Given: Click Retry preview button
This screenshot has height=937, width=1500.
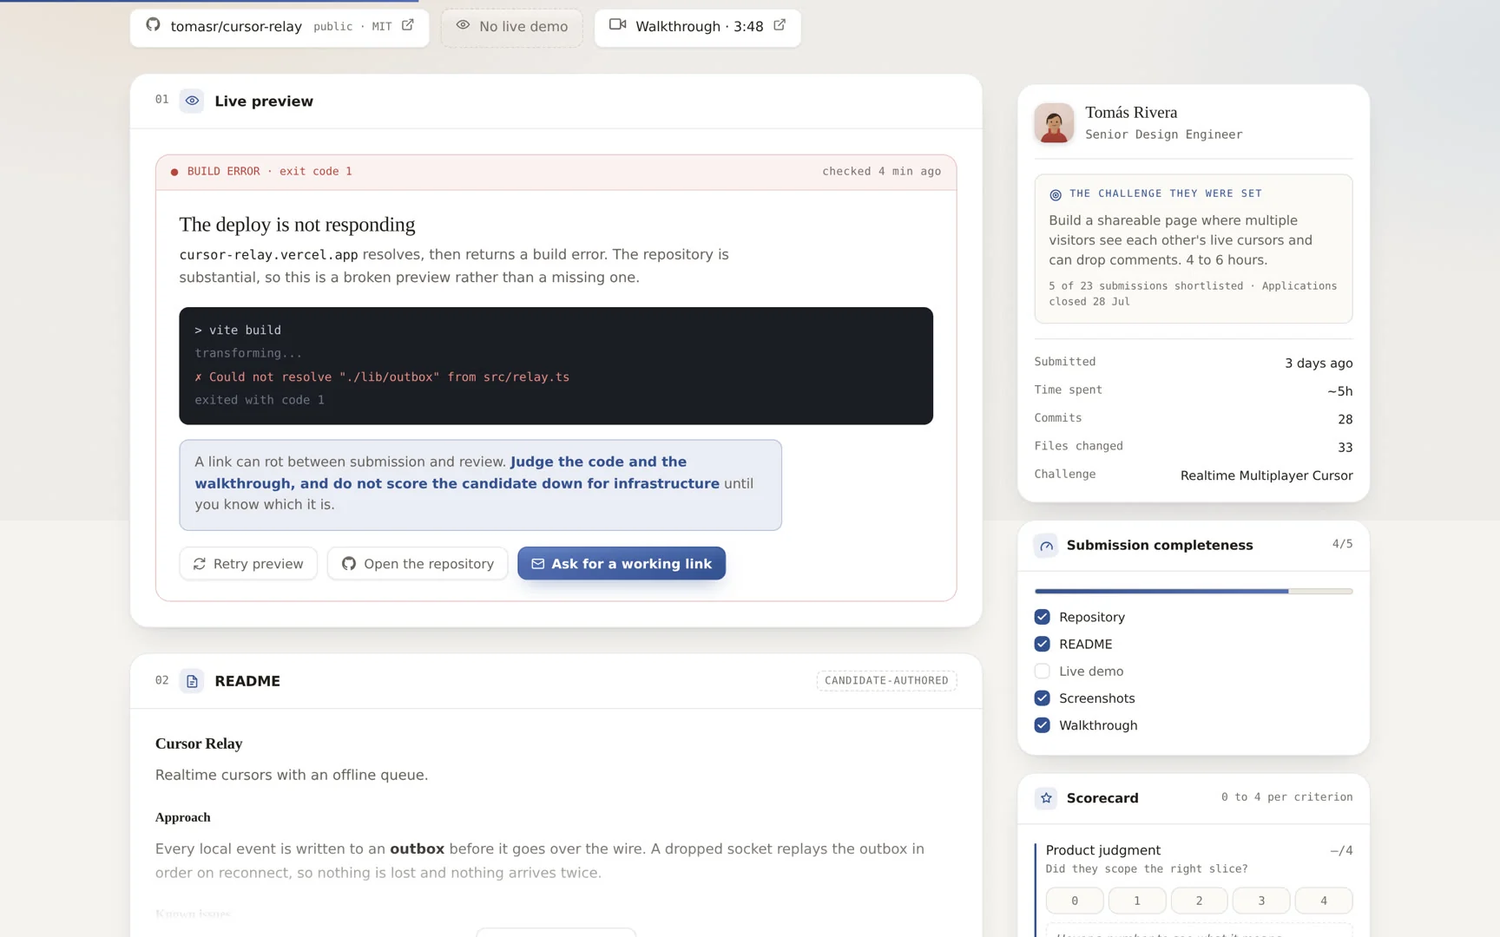Looking at the screenshot, I should tap(248, 564).
